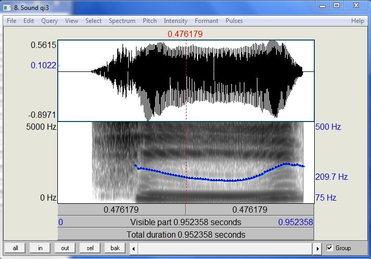Click the horizontal scrollbar track
371x259 pixels.
[x=226, y=249]
